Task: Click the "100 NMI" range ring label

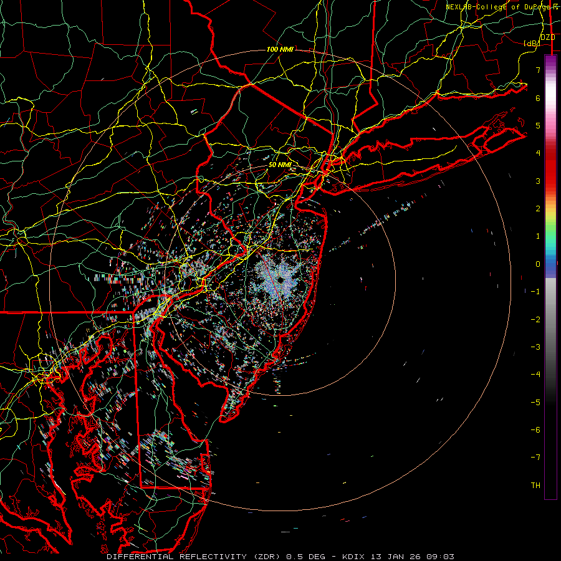Action: tap(280, 49)
